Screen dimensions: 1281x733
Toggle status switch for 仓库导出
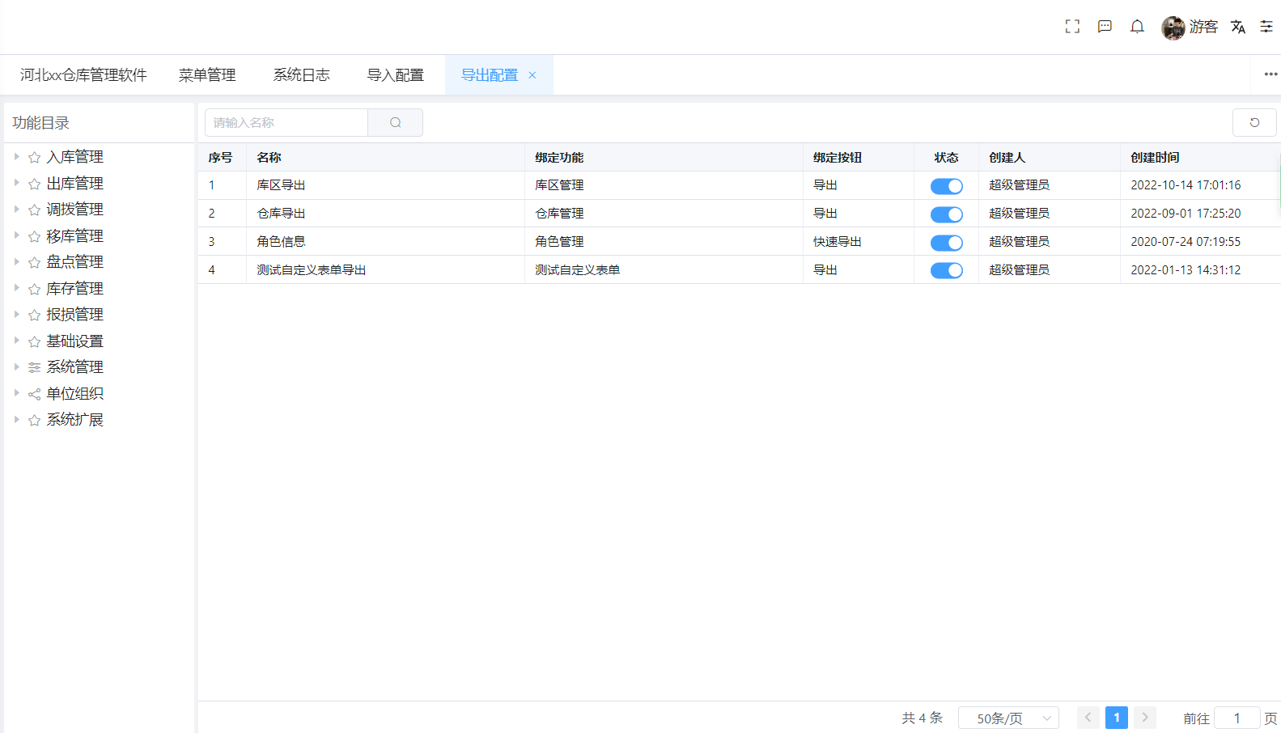point(946,214)
